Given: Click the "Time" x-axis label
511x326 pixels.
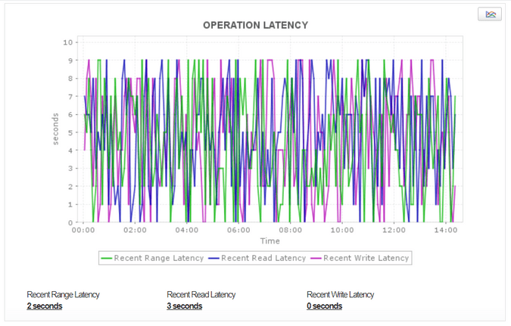Looking at the screenshot, I should (270, 241).
